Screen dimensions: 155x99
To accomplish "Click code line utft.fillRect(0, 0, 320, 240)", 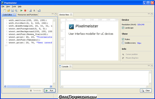I will [28, 23].
